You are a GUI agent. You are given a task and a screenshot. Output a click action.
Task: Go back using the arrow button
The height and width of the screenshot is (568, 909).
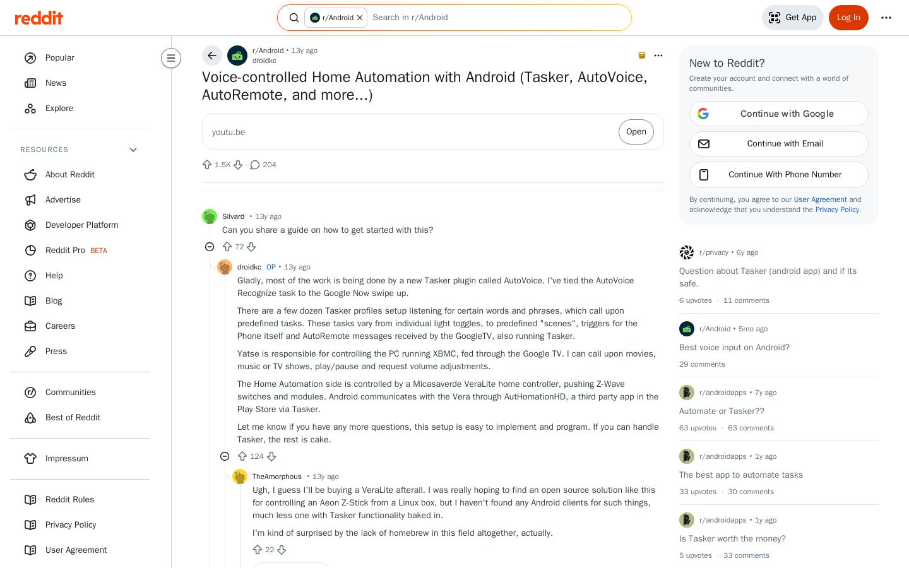point(212,56)
